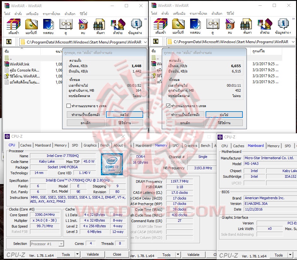Click '1197.7 MHz' DRAM Frequency value
This screenshot has width=297, height=260.
(179, 181)
